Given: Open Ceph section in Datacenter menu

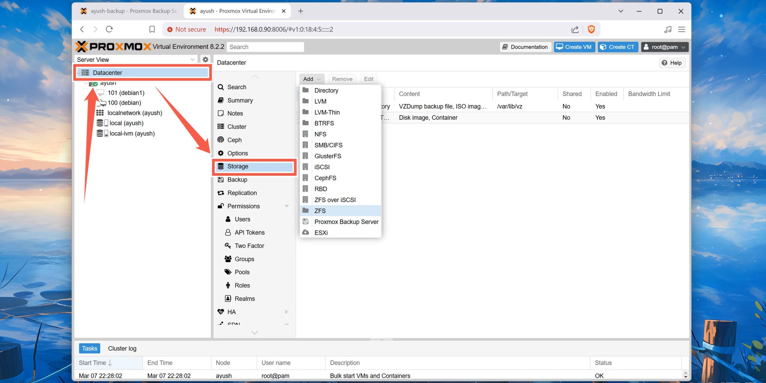Looking at the screenshot, I should 234,140.
